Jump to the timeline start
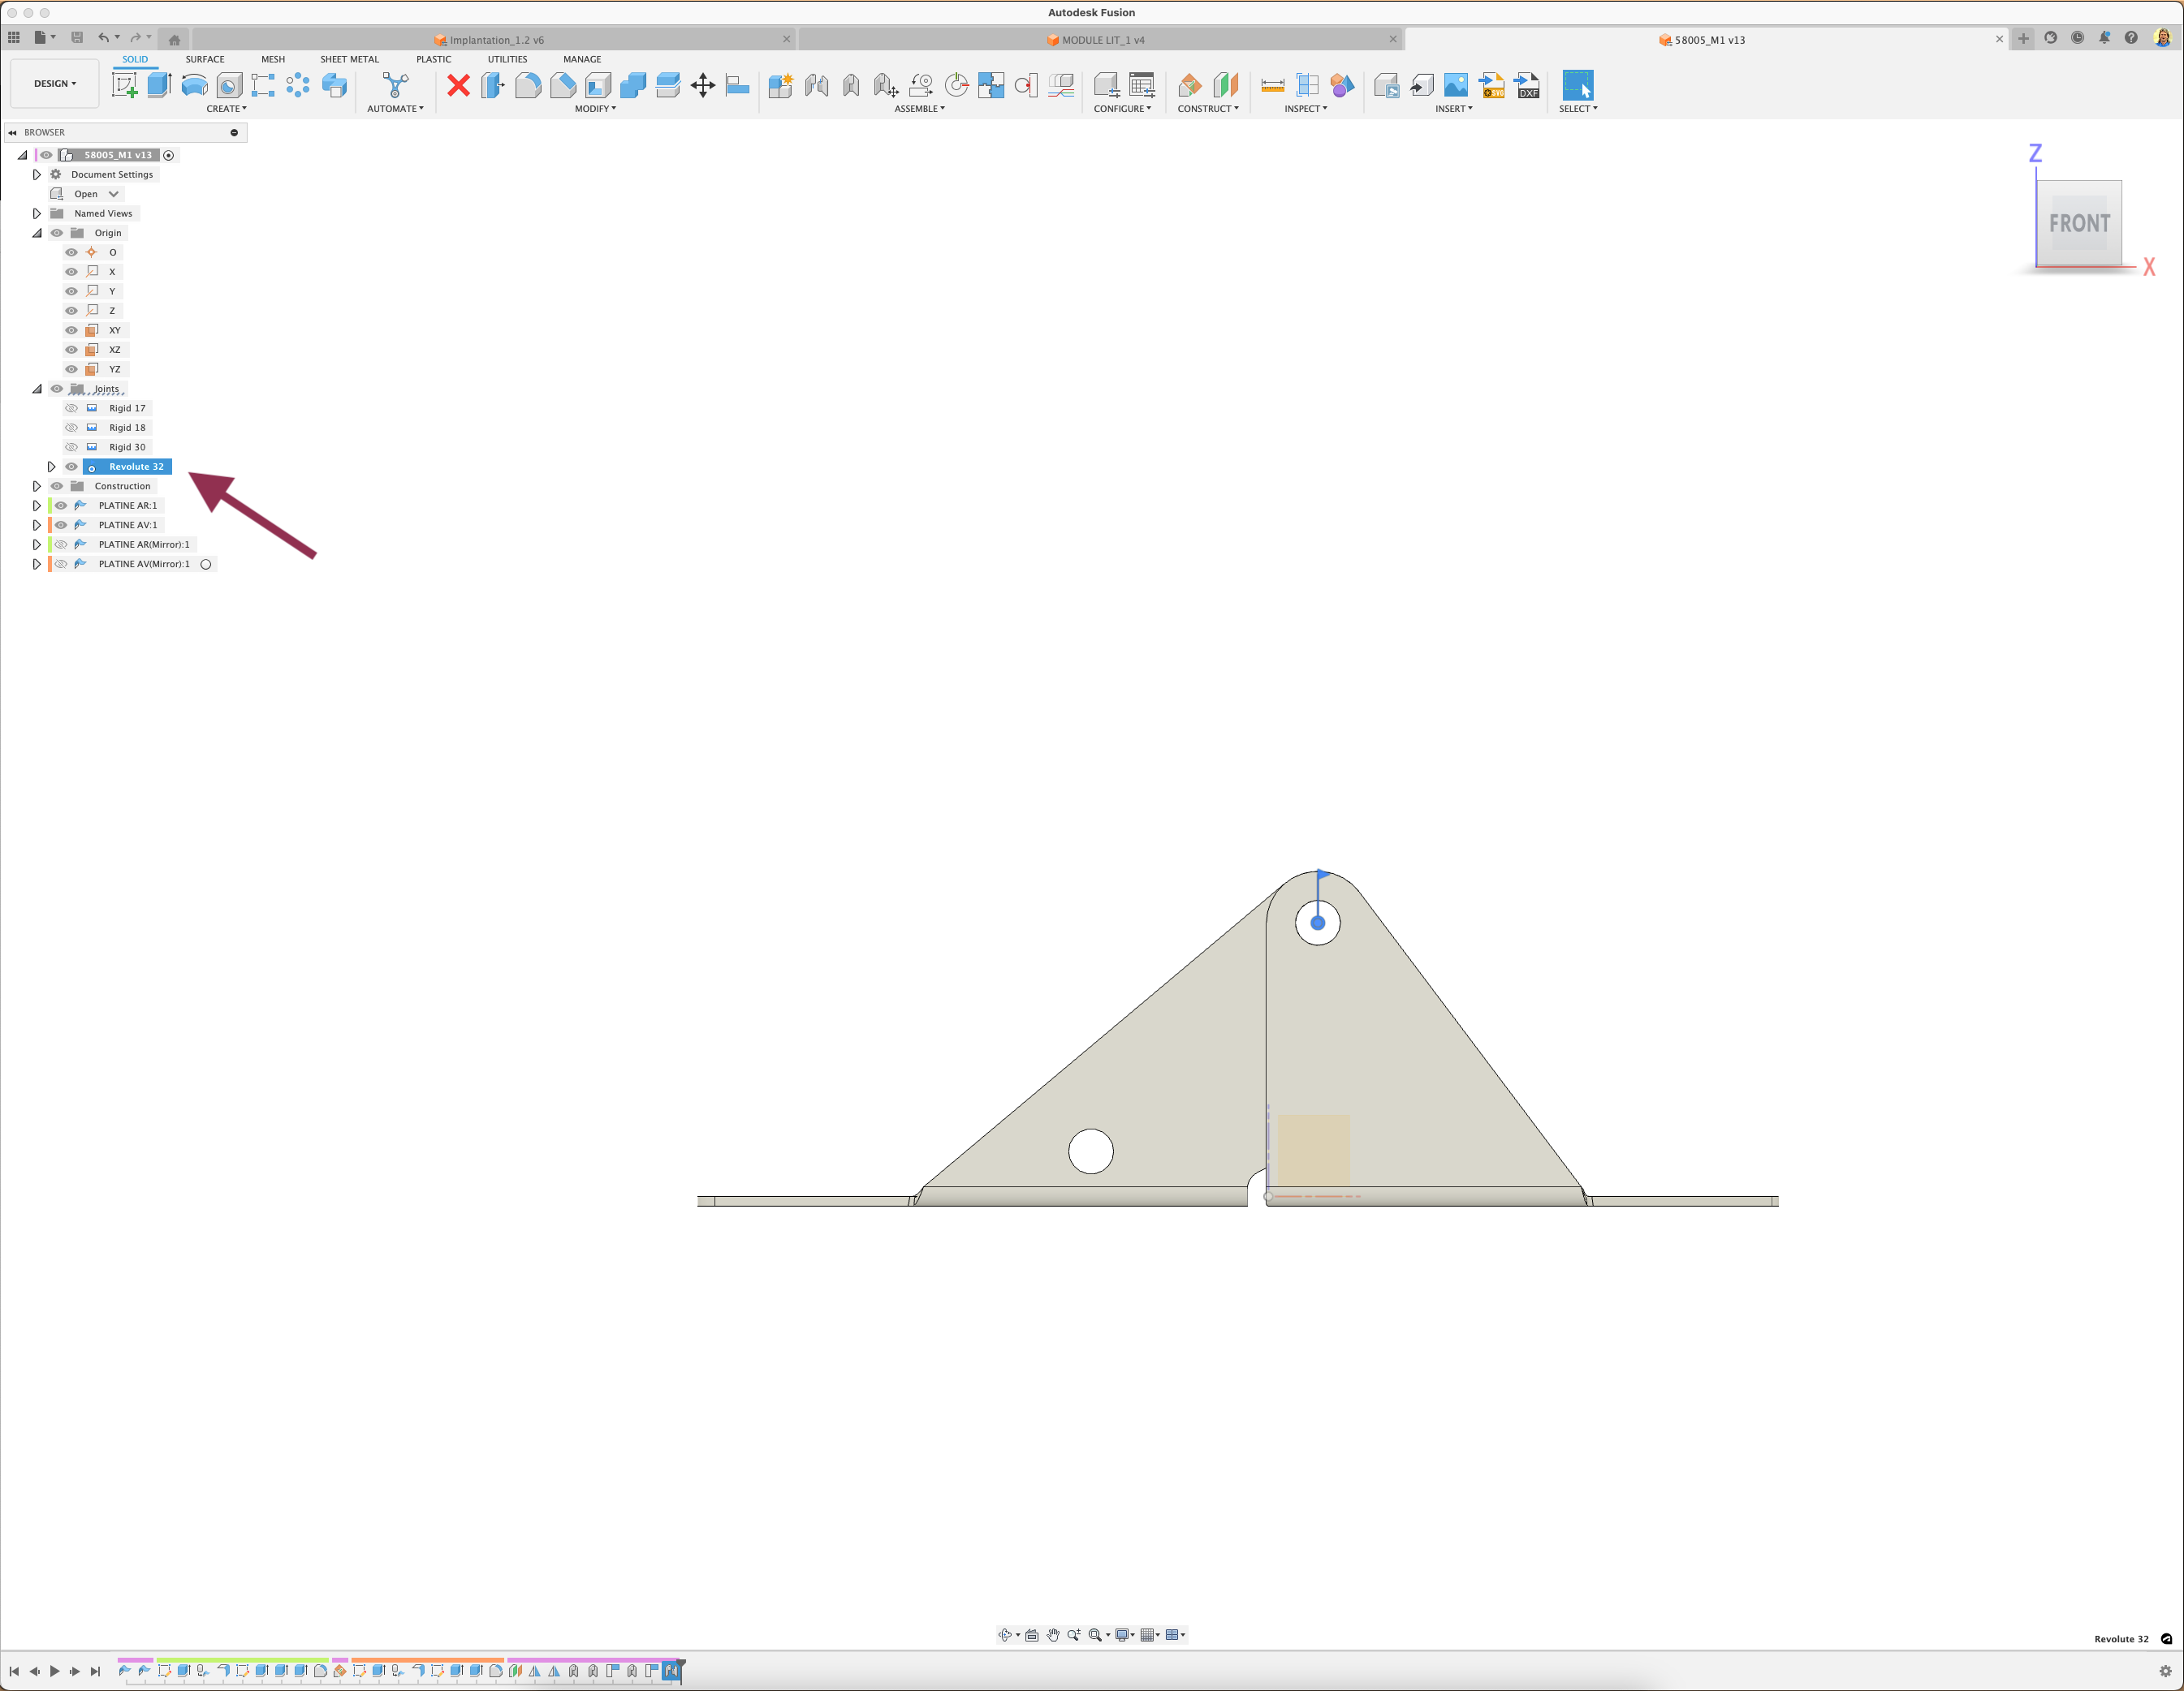This screenshot has width=2184, height=1691. pyautogui.click(x=14, y=1671)
